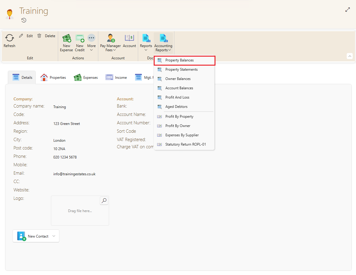Click the Refresh icon in toolbar
The width and height of the screenshot is (356, 275).
[x=10, y=38]
